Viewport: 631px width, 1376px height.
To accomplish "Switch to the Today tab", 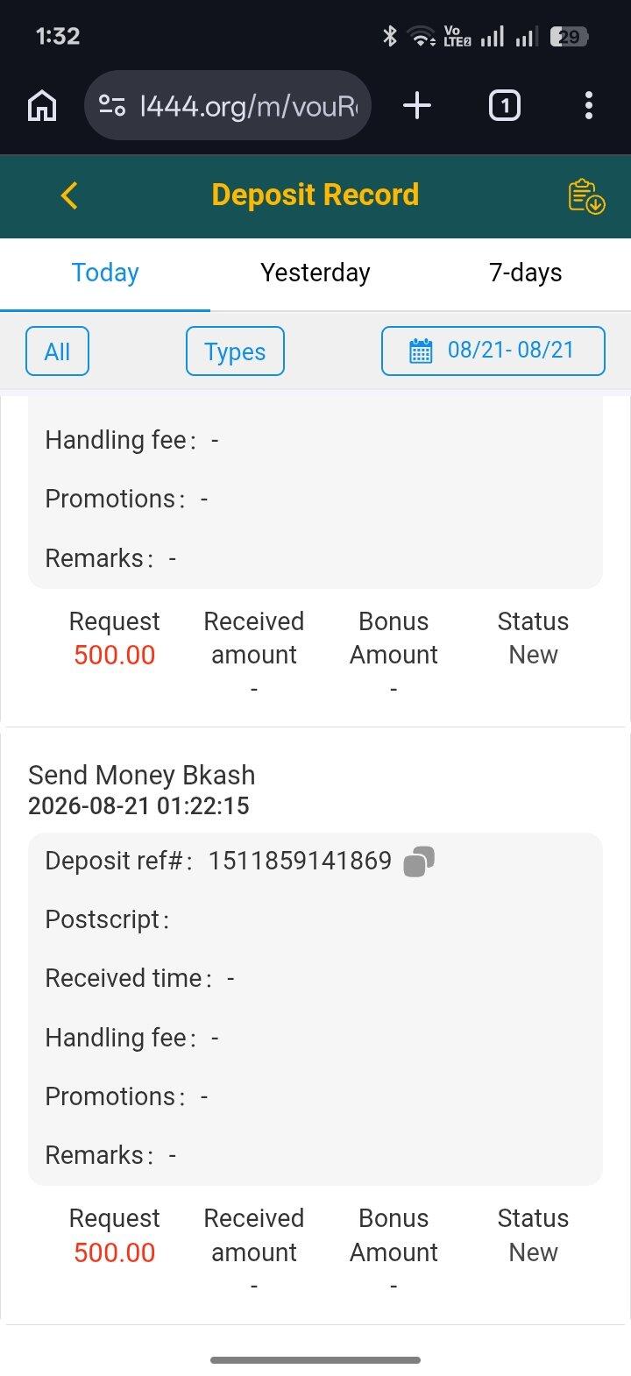I will click(105, 273).
